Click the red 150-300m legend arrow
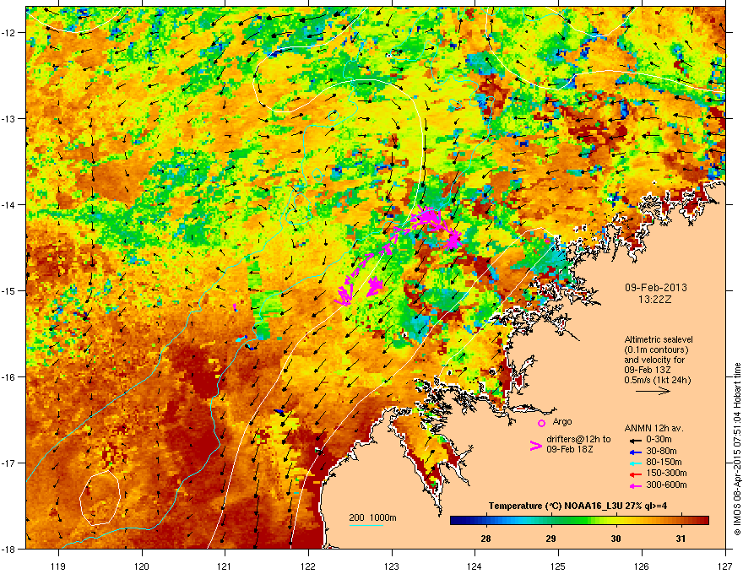 click(x=634, y=474)
